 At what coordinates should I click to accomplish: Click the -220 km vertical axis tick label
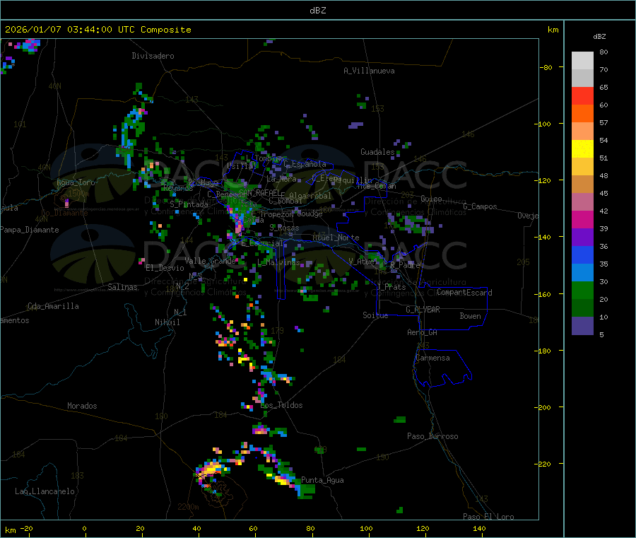[542, 464]
